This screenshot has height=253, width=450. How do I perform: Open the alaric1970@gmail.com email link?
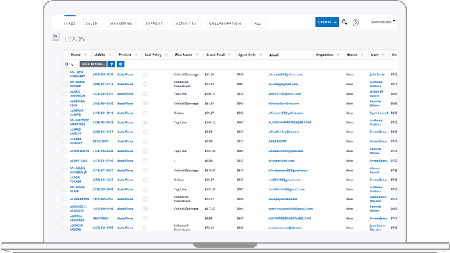point(285,94)
